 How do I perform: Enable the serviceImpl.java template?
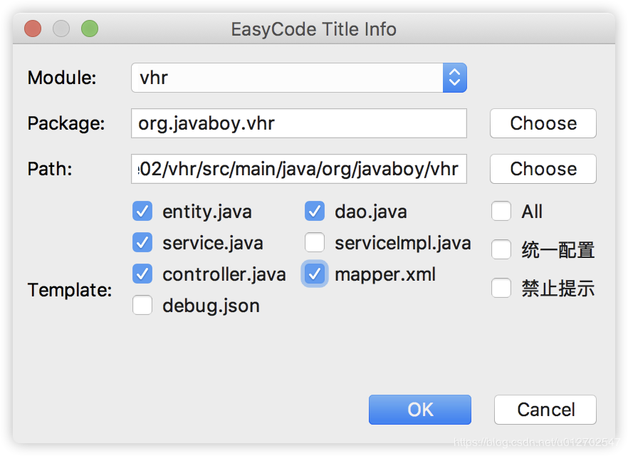pos(314,242)
